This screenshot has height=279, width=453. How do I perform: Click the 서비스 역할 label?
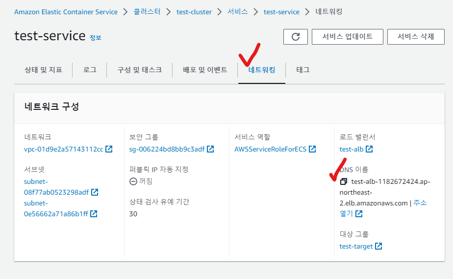(x=252, y=137)
